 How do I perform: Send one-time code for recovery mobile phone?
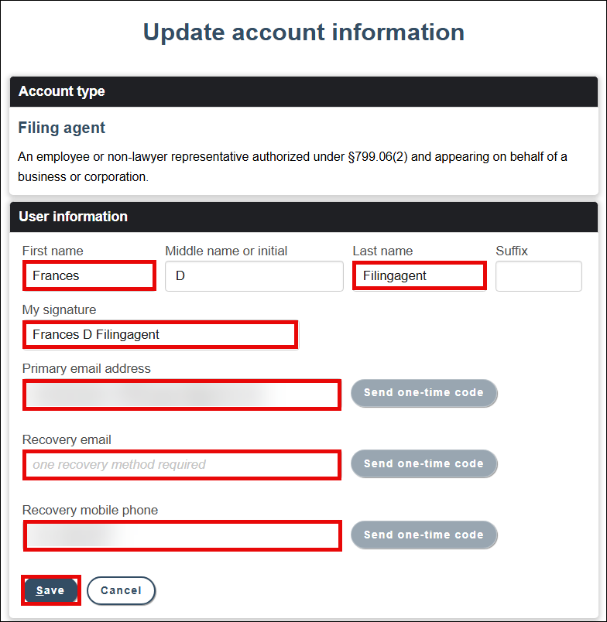pyautogui.click(x=424, y=535)
